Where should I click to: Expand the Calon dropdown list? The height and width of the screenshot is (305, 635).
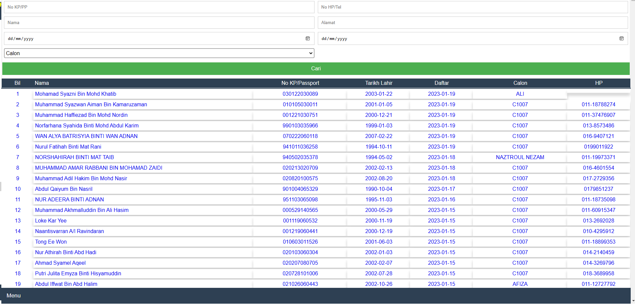(159, 53)
